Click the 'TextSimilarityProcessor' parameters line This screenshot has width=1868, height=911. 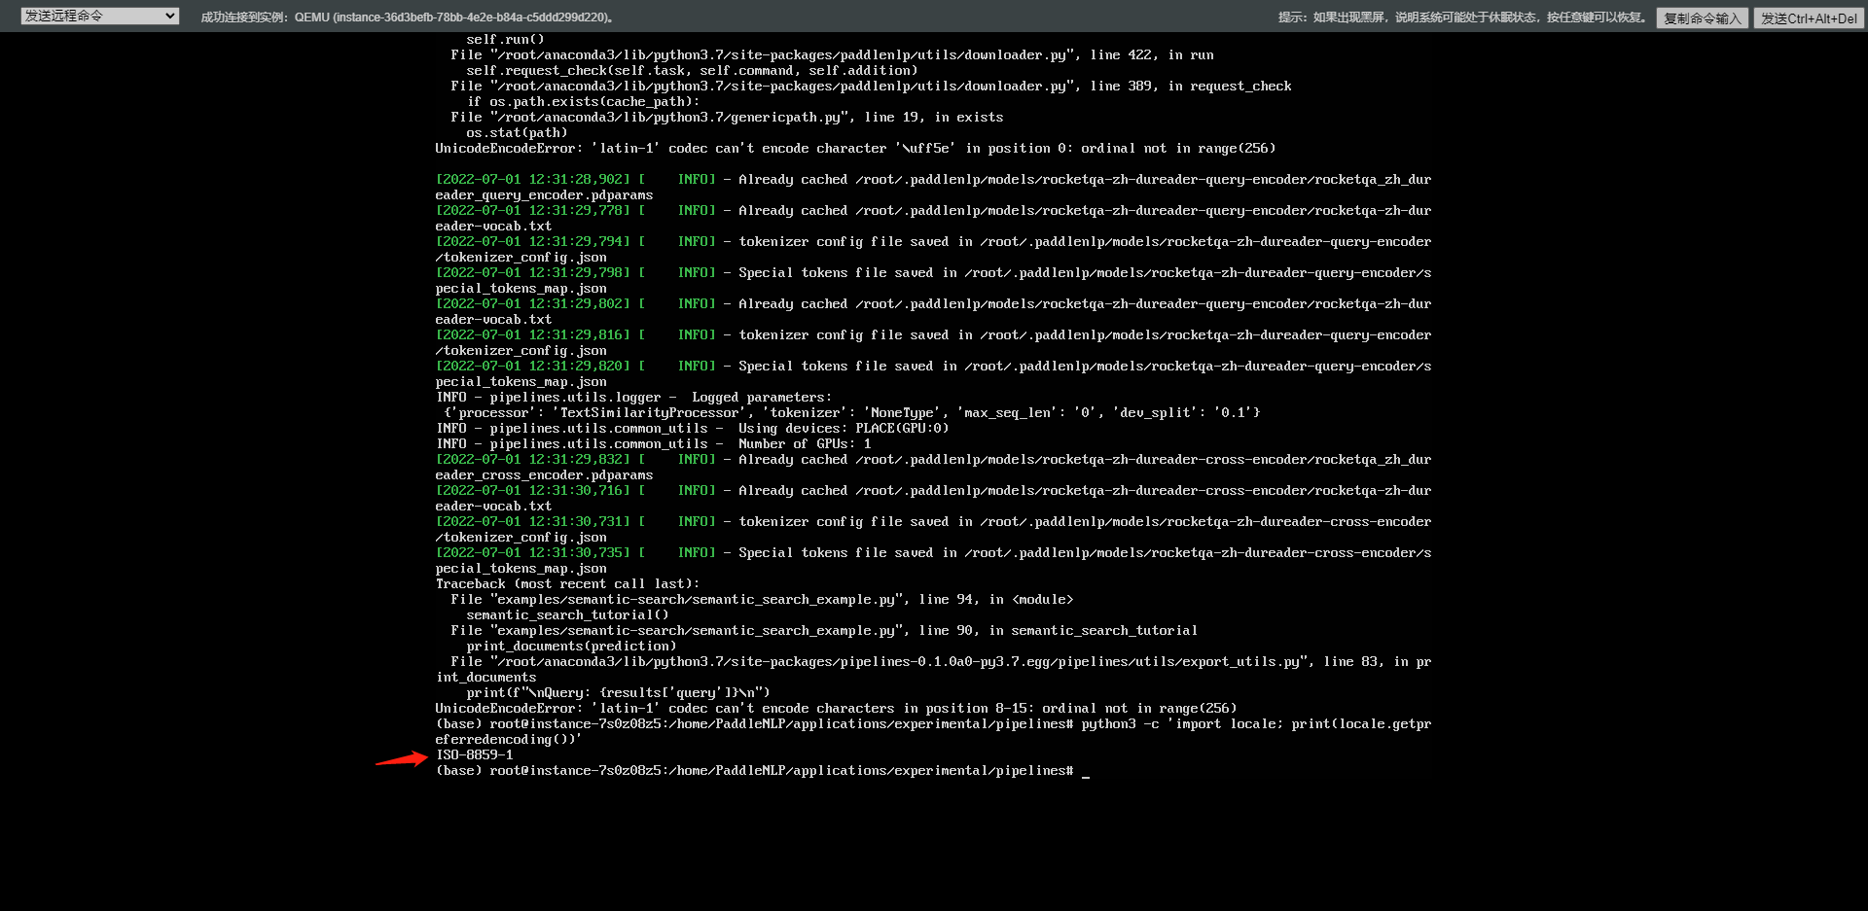pos(851,413)
